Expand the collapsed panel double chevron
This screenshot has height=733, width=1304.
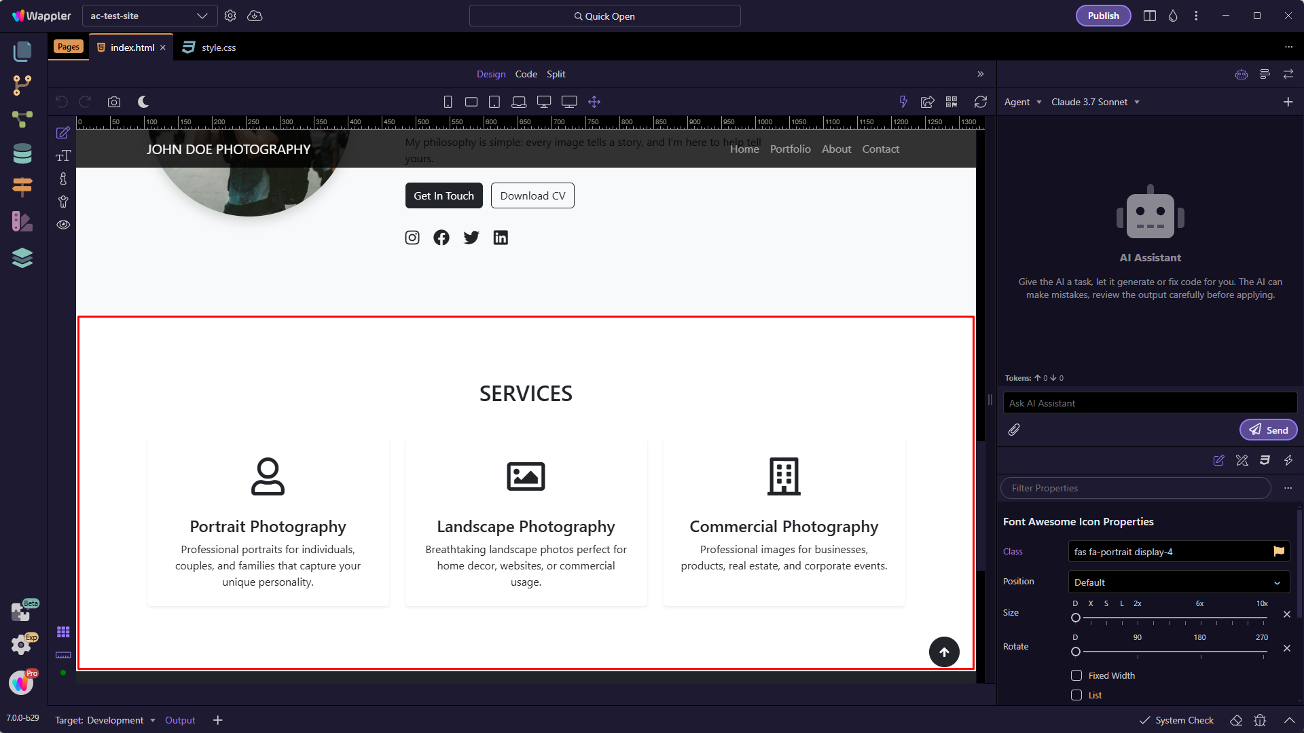point(981,74)
